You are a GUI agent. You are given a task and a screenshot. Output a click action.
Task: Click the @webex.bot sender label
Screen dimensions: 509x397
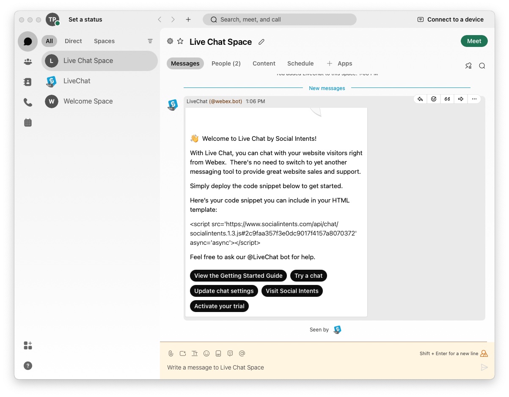[226, 101]
